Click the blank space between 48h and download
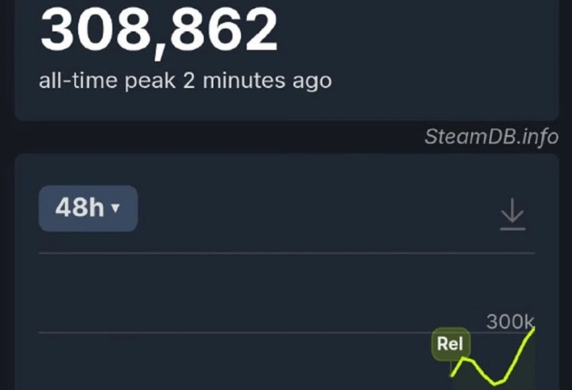Screen dimensions: 572x390 point(316,210)
